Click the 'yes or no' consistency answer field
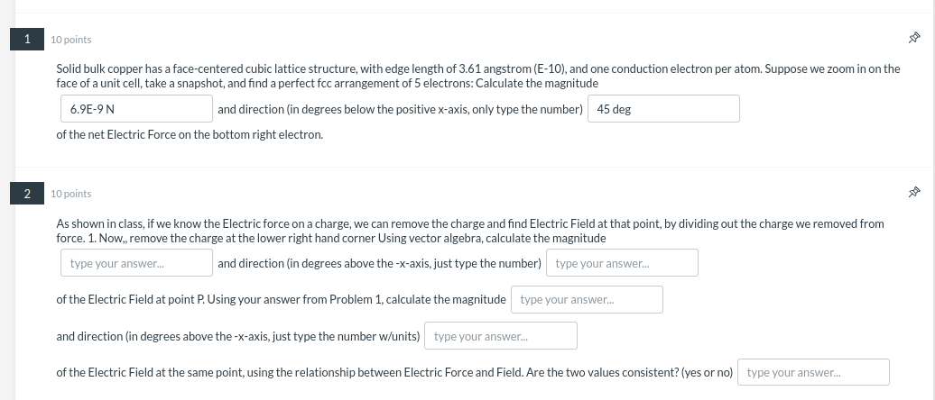 click(x=813, y=372)
